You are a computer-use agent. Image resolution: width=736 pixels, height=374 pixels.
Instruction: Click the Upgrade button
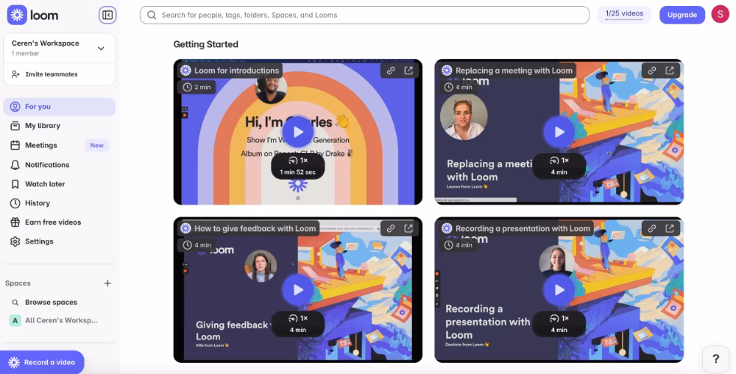tap(682, 15)
